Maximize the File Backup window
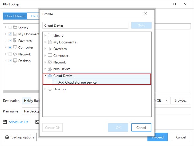Viewport: 194px width, 146px height. tap(174, 4)
